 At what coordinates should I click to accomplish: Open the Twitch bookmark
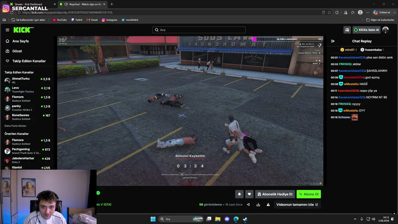tap(77, 20)
